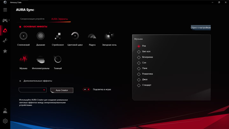The height and width of the screenshot is (129, 229).
Task: Click the Дополнительные эффекты section heading
Action: pos(38,81)
